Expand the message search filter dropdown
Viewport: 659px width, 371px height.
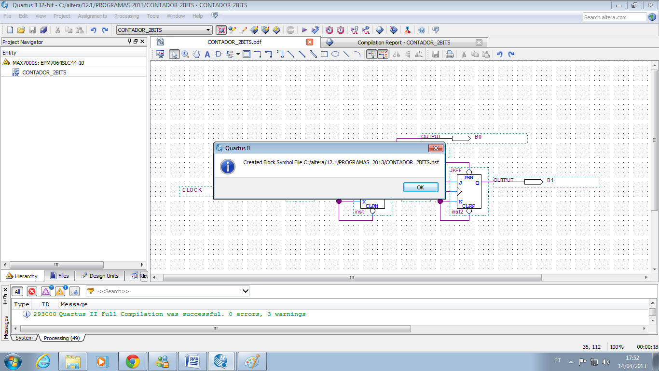pos(245,291)
